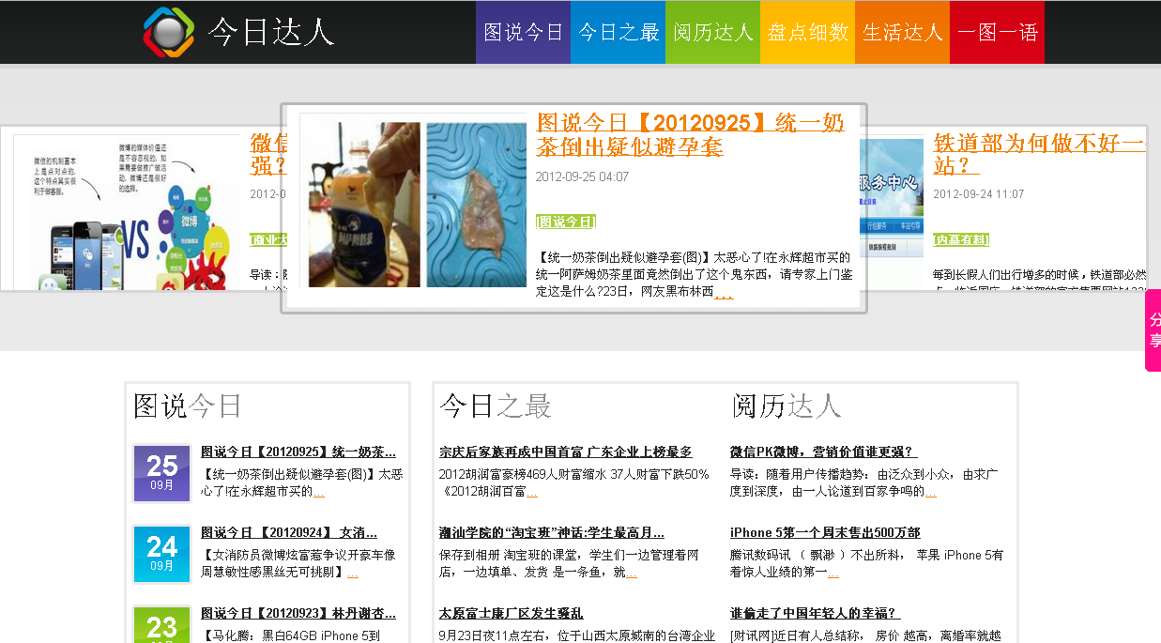Open the 铁道部为何做不好一站 headline
Screen dimensions: 1161x643
[1040, 154]
